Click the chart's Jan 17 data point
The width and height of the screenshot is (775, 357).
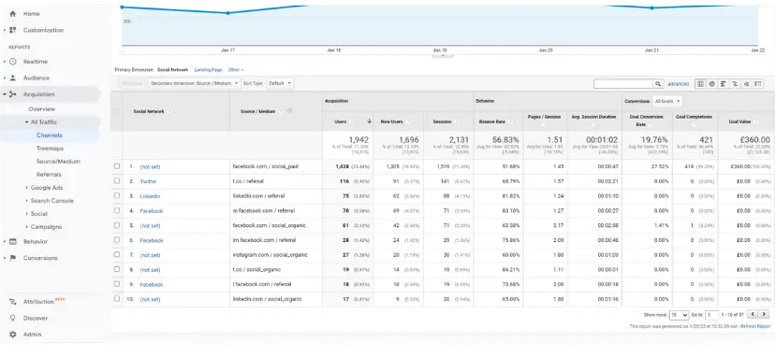pyautogui.click(x=227, y=13)
